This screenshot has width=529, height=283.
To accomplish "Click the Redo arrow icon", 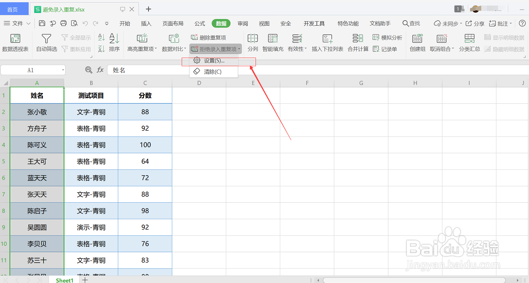I will (x=96, y=23).
